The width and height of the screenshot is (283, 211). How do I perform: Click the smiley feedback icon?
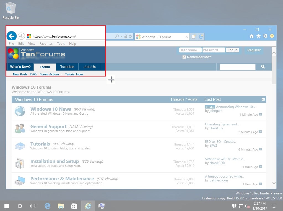tap(272, 36)
